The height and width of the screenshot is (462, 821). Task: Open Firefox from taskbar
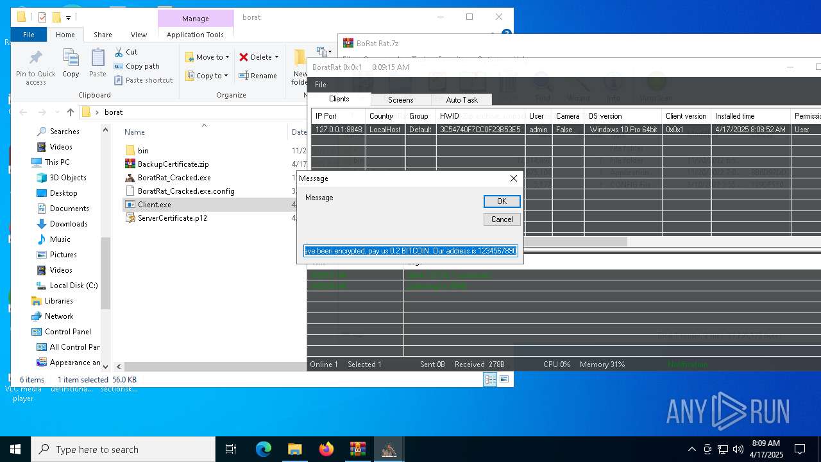tap(326, 449)
